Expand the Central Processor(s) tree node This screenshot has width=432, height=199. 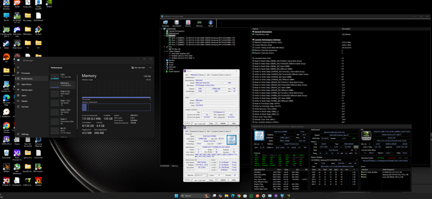pos(165,31)
